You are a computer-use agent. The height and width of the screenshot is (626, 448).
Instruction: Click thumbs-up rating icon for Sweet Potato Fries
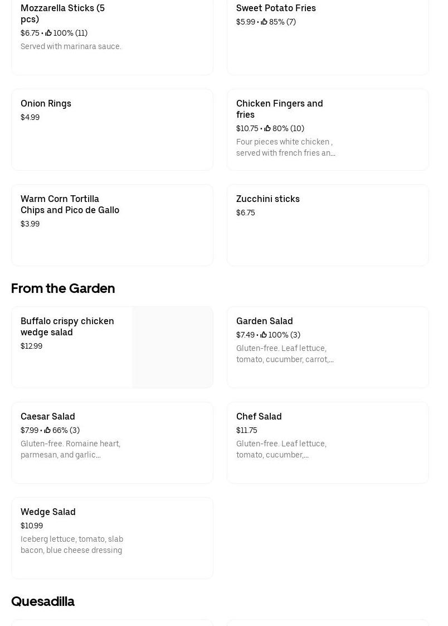[x=264, y=22]
